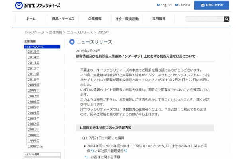Screen dimensions: 243x159
Task: Open 2002年 in the sidebar
Action: click(33, 124)
